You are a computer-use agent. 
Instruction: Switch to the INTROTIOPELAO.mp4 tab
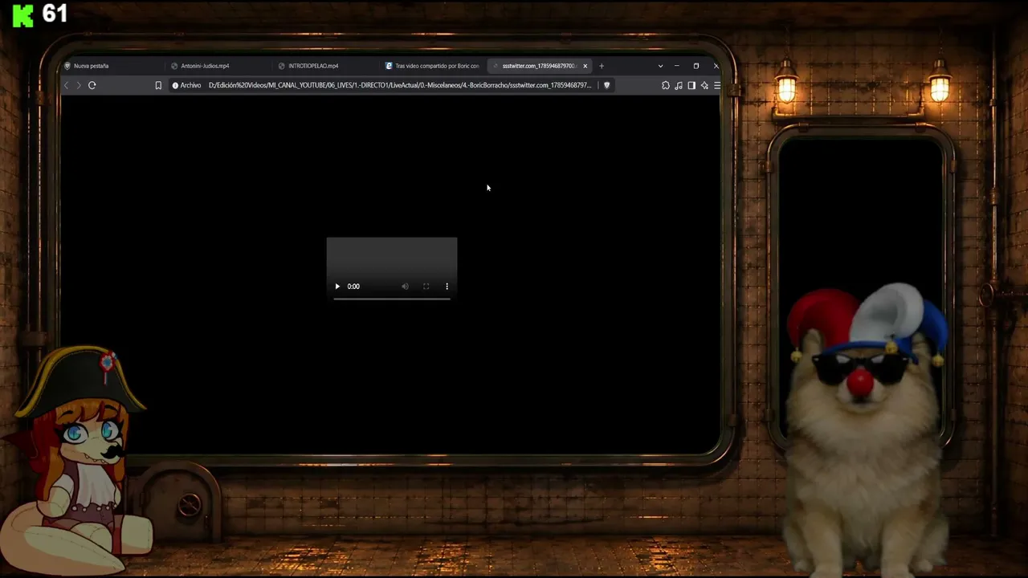tap(326, 66)
